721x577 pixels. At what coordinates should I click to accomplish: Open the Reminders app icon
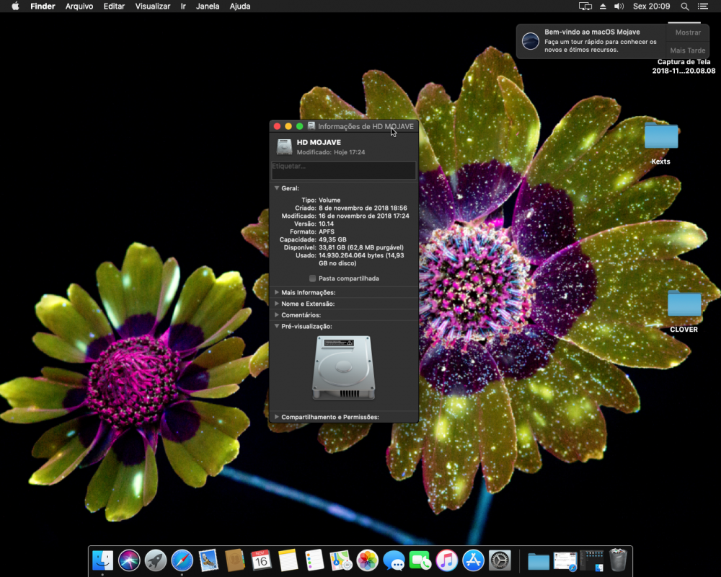point(314,560)
